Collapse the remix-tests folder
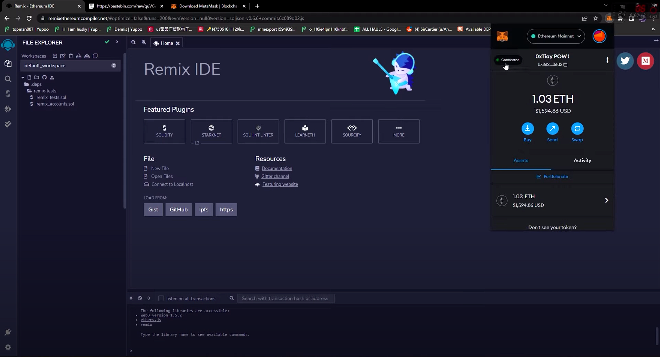 45,91
